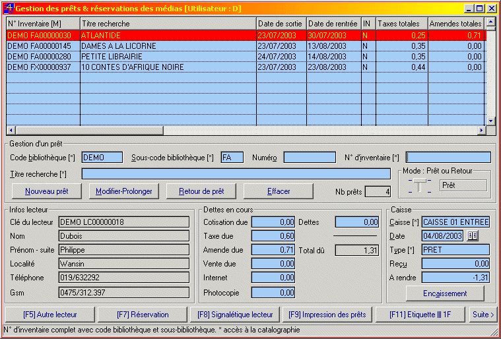The width and height of the screenshot is (501, 339).
Task: Open [F8] Signalétique lecteur
Action: [x=234, y=315]
